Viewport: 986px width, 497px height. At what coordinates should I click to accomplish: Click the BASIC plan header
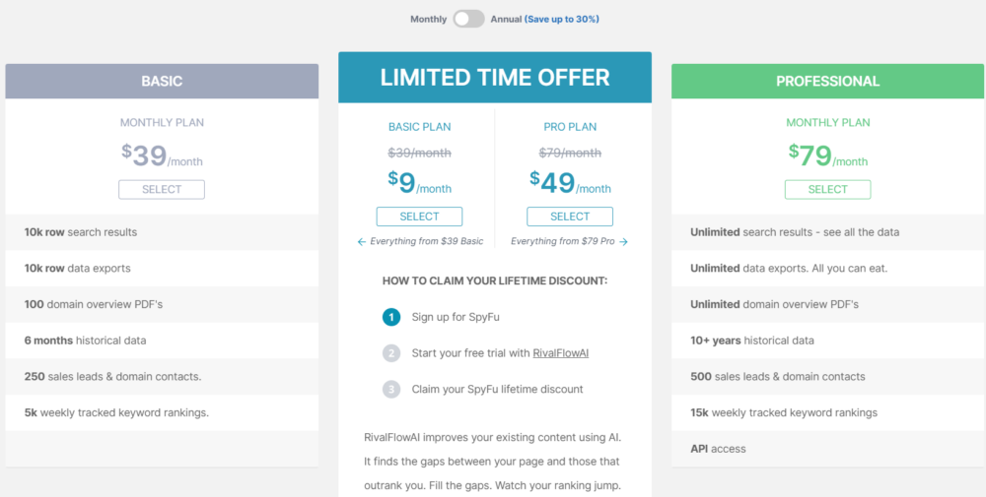tap(162, 81)
